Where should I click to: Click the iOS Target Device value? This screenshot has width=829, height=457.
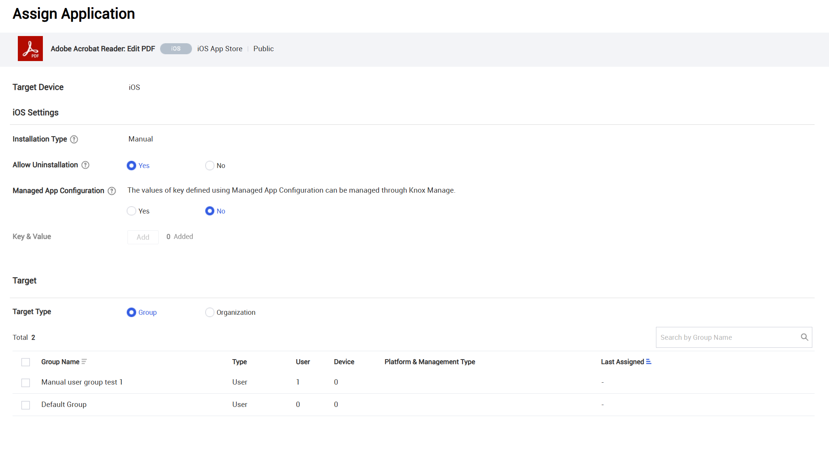(134, 87)
